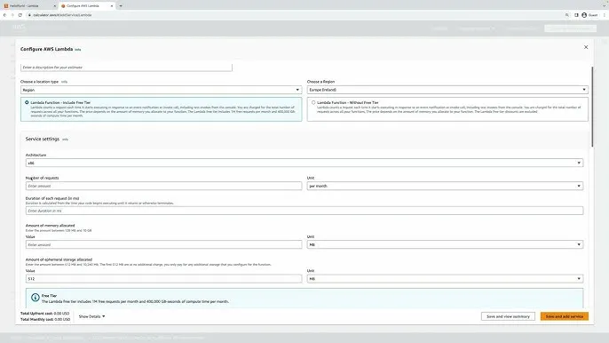Click the Total Upfront cost text
This screenshot has width=609, height=343.
(x=44, y=314)
